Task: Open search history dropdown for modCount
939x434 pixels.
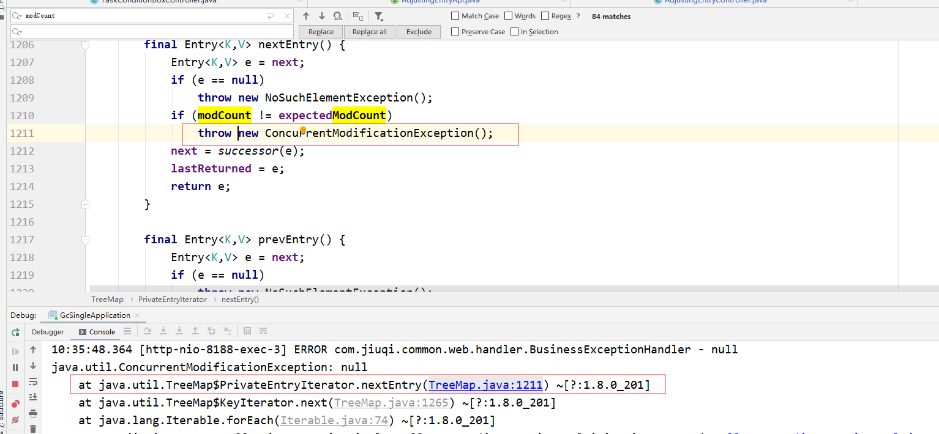Action: [18, 16]
